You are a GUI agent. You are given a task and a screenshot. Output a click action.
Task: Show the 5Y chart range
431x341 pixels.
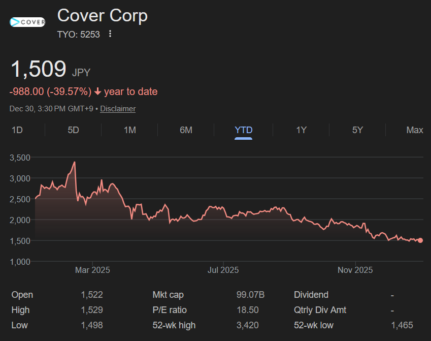(357, 130)
